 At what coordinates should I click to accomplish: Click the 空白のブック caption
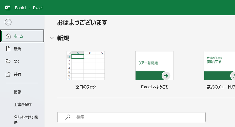tap(86, 87)
